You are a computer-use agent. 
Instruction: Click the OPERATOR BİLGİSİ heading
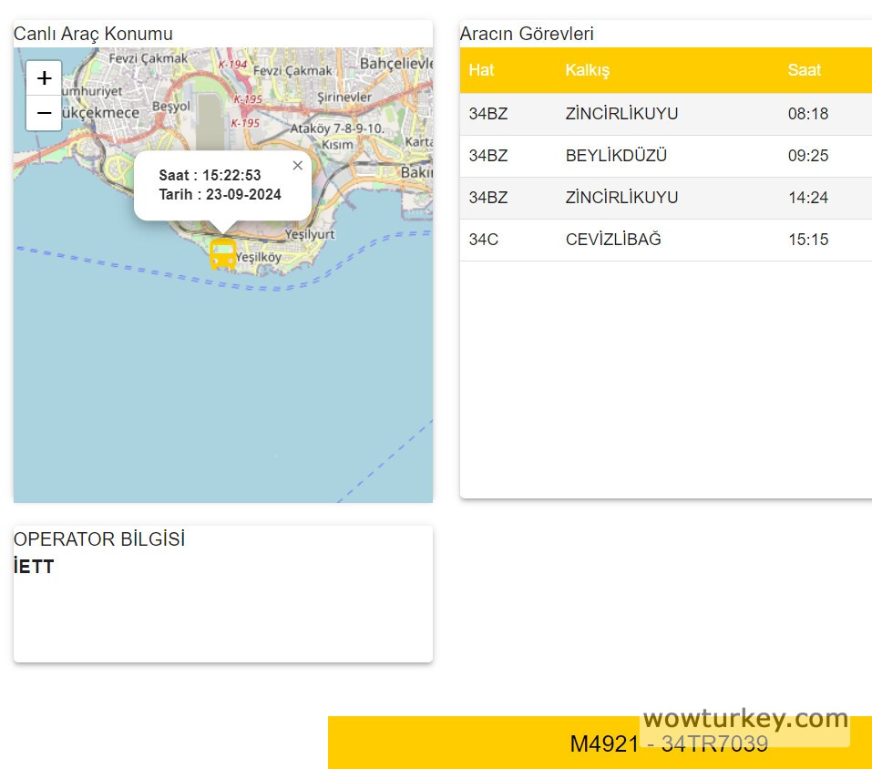click(99, 539)
